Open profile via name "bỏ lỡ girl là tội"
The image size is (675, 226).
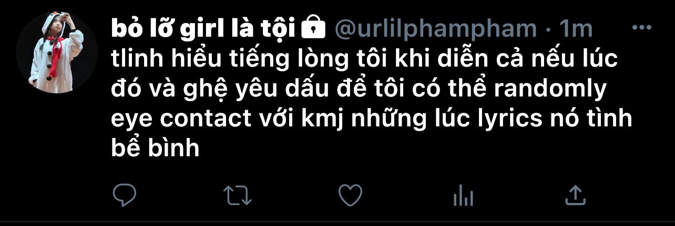click(x=203, y=29)
